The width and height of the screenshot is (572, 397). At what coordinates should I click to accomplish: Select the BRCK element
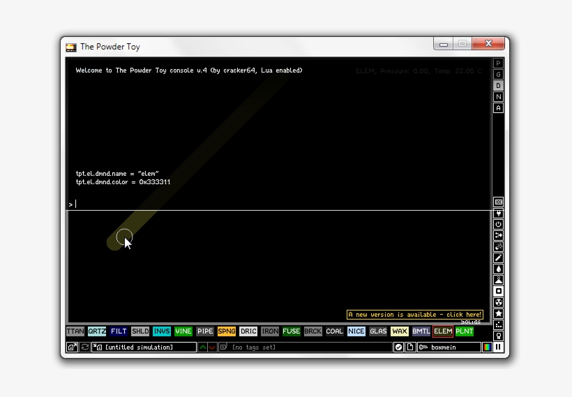(313, 331)
